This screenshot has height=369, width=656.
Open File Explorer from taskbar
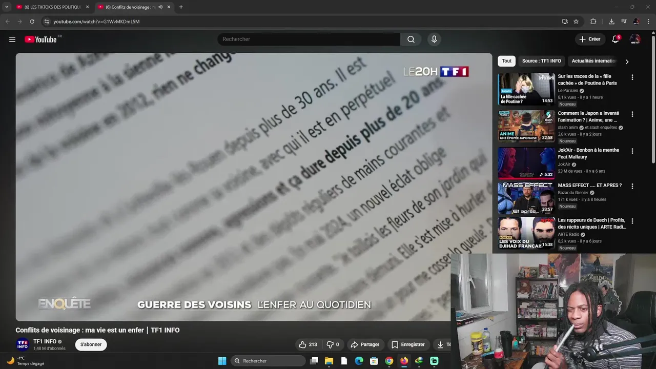click(x=329, y=361)
